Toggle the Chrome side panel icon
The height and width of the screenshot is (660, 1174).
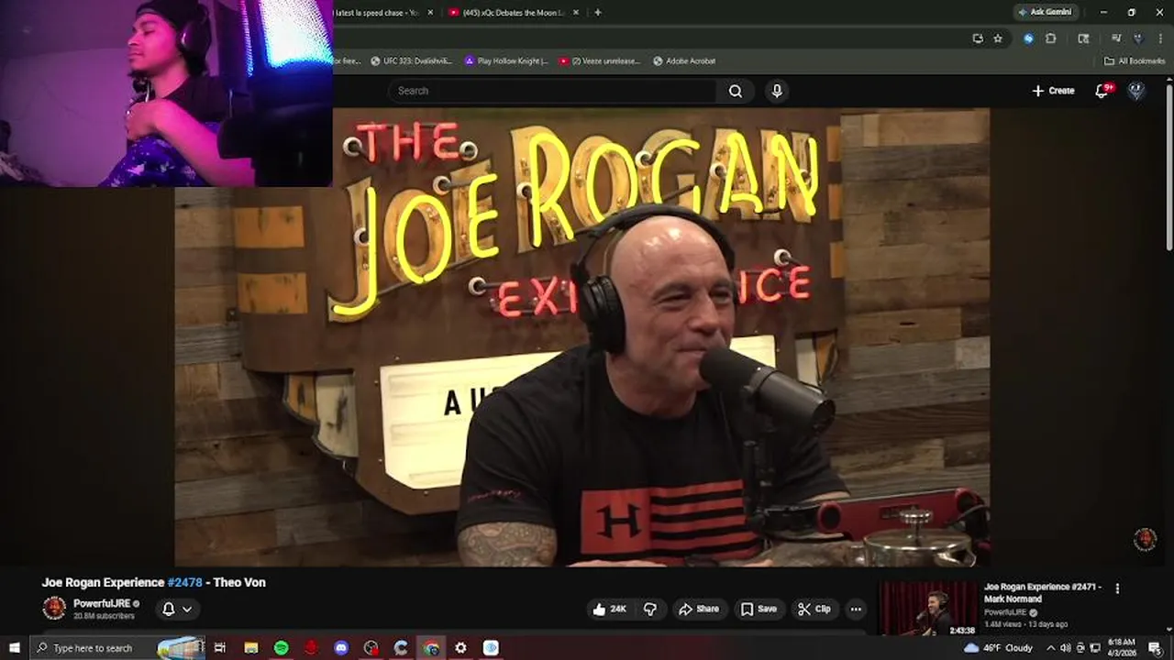click(1083, 38)
